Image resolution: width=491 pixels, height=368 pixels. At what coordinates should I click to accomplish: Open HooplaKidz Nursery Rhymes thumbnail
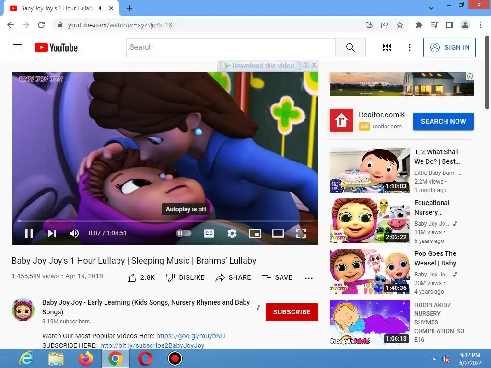(370, 322)
